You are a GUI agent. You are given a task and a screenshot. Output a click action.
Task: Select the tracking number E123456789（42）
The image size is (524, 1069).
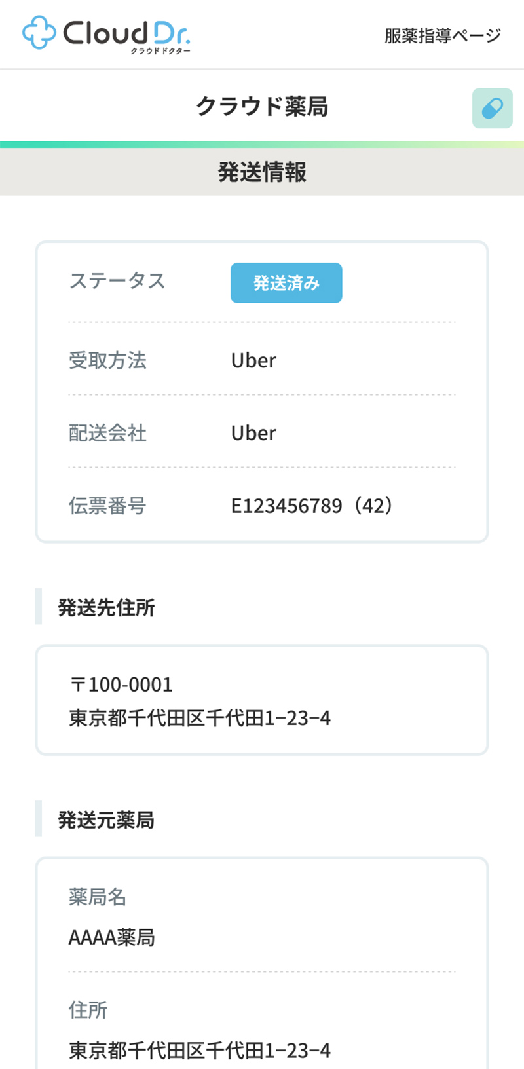(312, 506)
